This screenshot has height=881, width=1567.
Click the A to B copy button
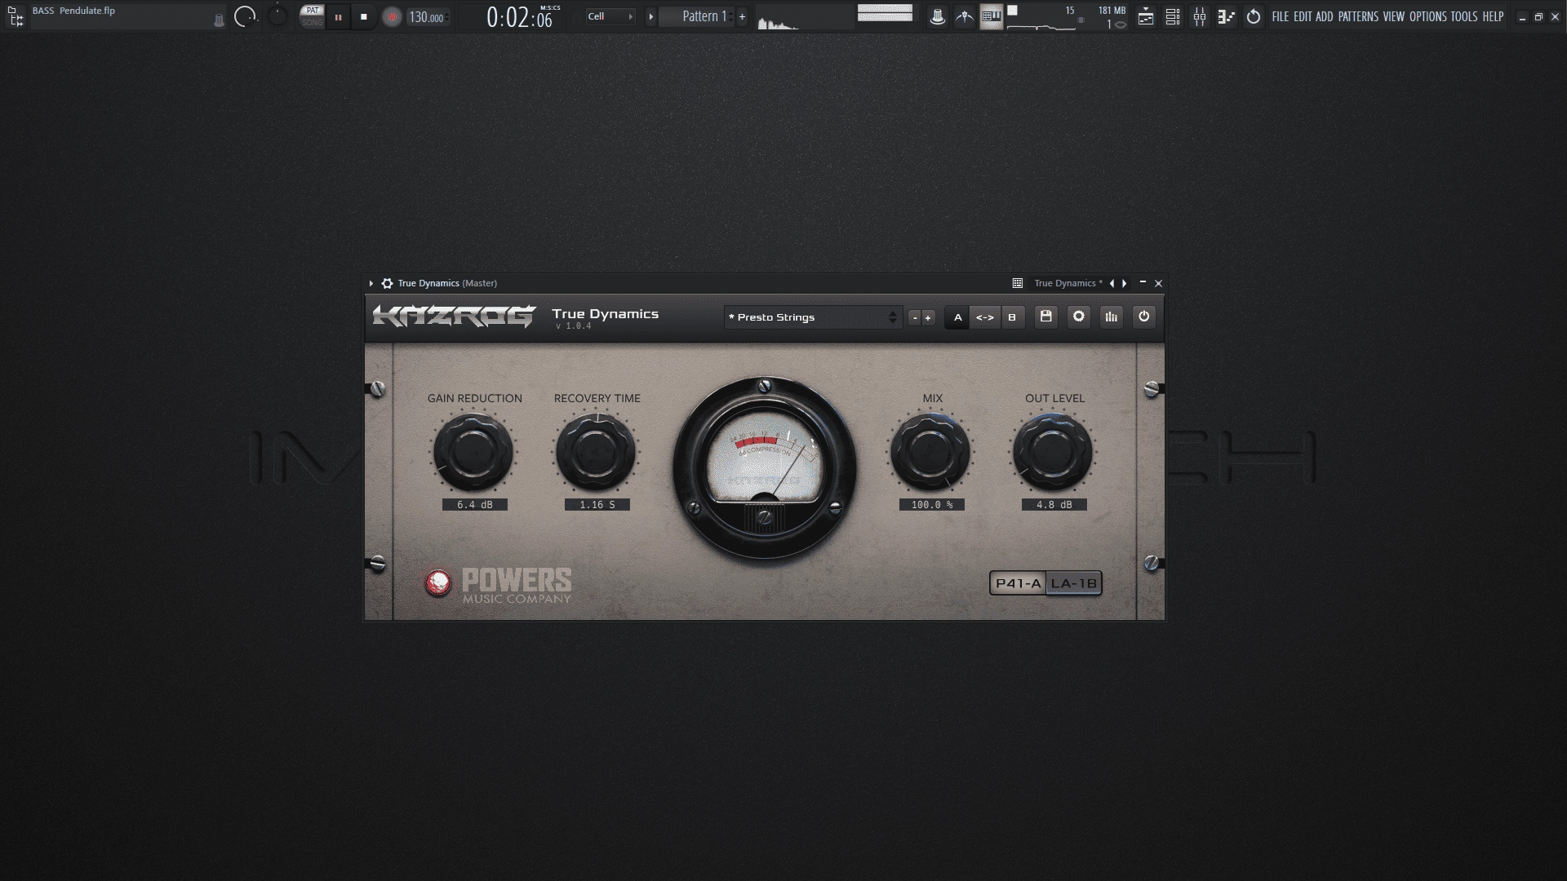pyautogui.click(x=985, y=317)
